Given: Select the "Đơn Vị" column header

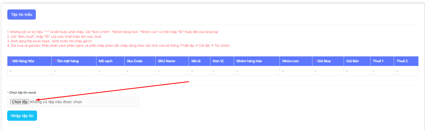Looking at the screenshot, I should (218, 61).
